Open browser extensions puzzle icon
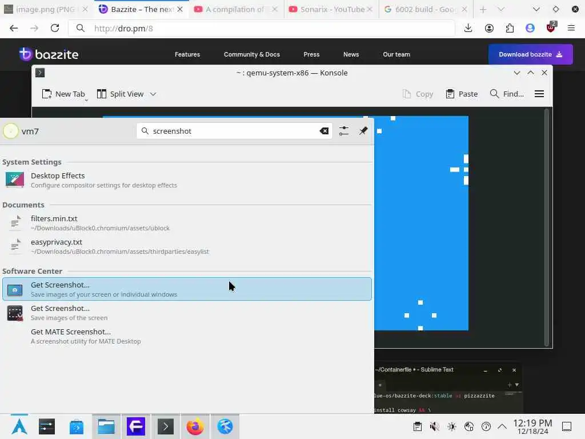The height and width of the screenshot is (439, 585). tap(510, 29)
